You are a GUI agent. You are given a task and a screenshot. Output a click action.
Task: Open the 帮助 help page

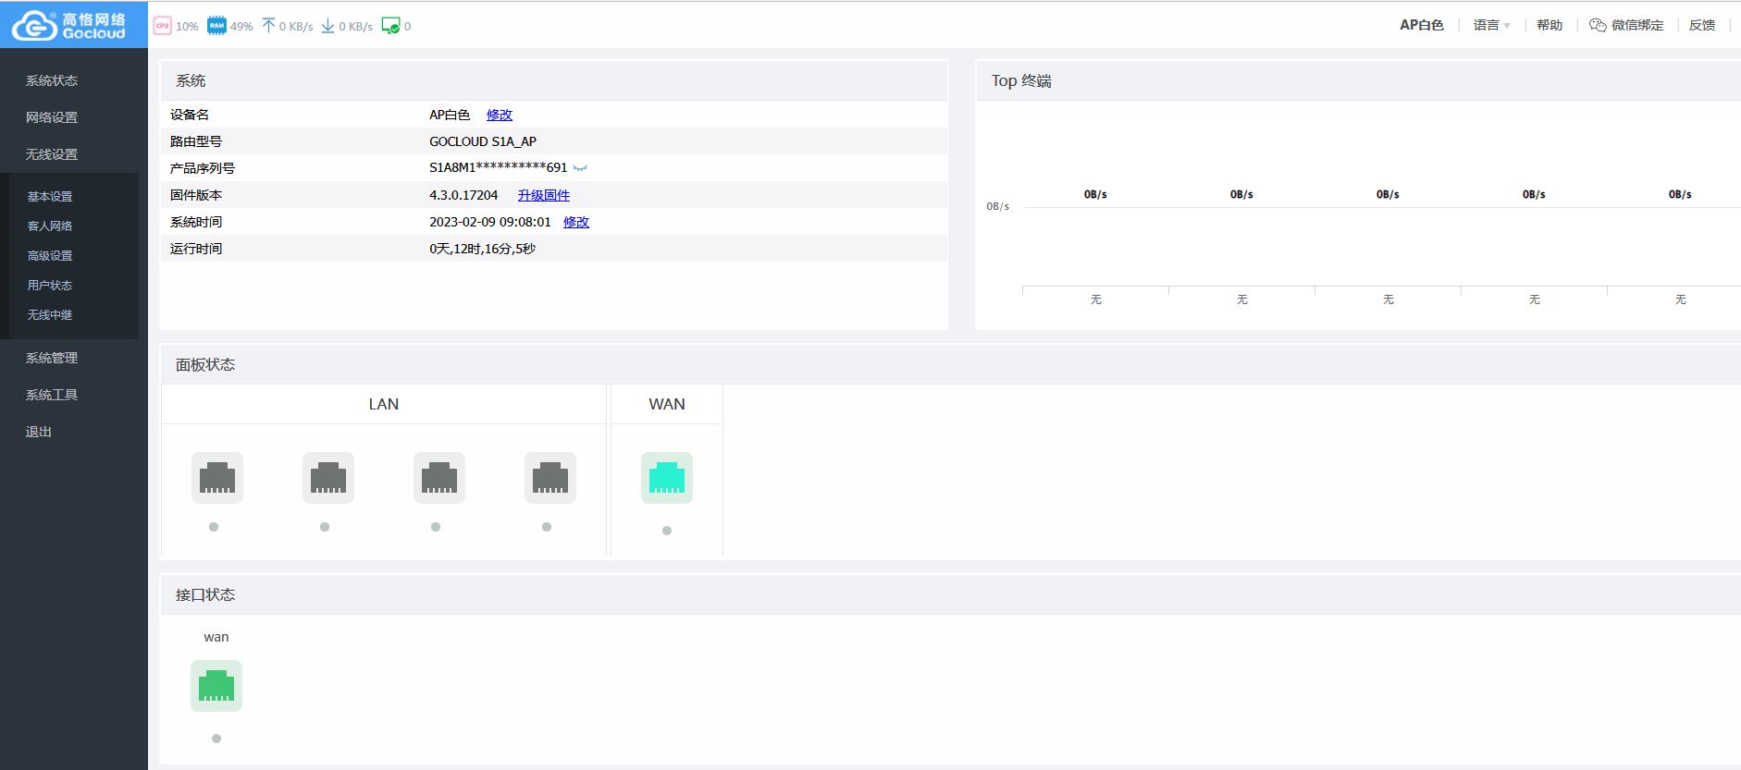(x=1549, y=25)
